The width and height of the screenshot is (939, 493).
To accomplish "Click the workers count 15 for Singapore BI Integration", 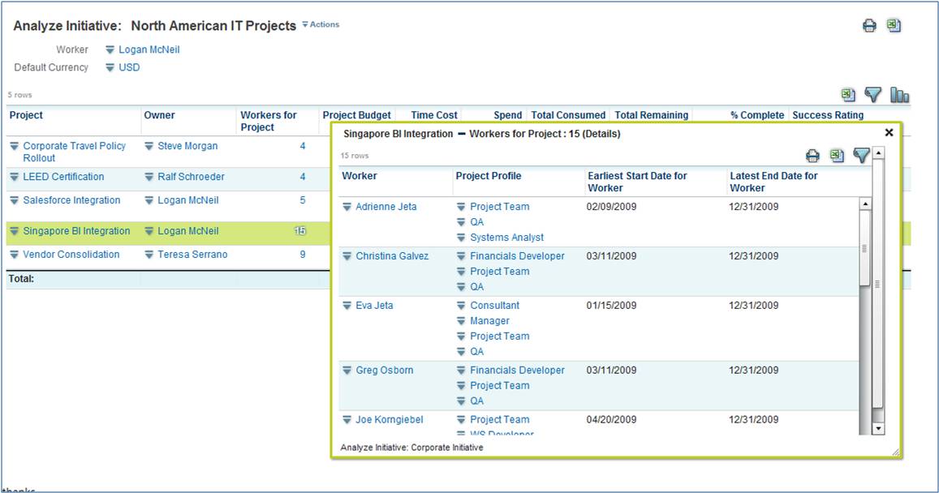I will (301, 231).
